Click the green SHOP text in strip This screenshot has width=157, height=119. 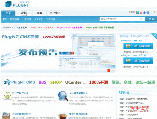56,82
